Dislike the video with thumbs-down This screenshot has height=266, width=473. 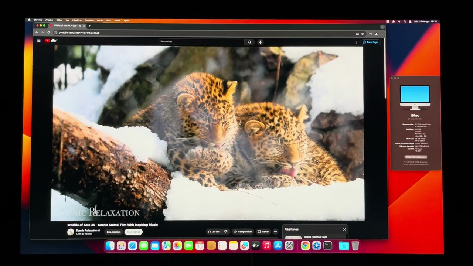tap(226, 232)
